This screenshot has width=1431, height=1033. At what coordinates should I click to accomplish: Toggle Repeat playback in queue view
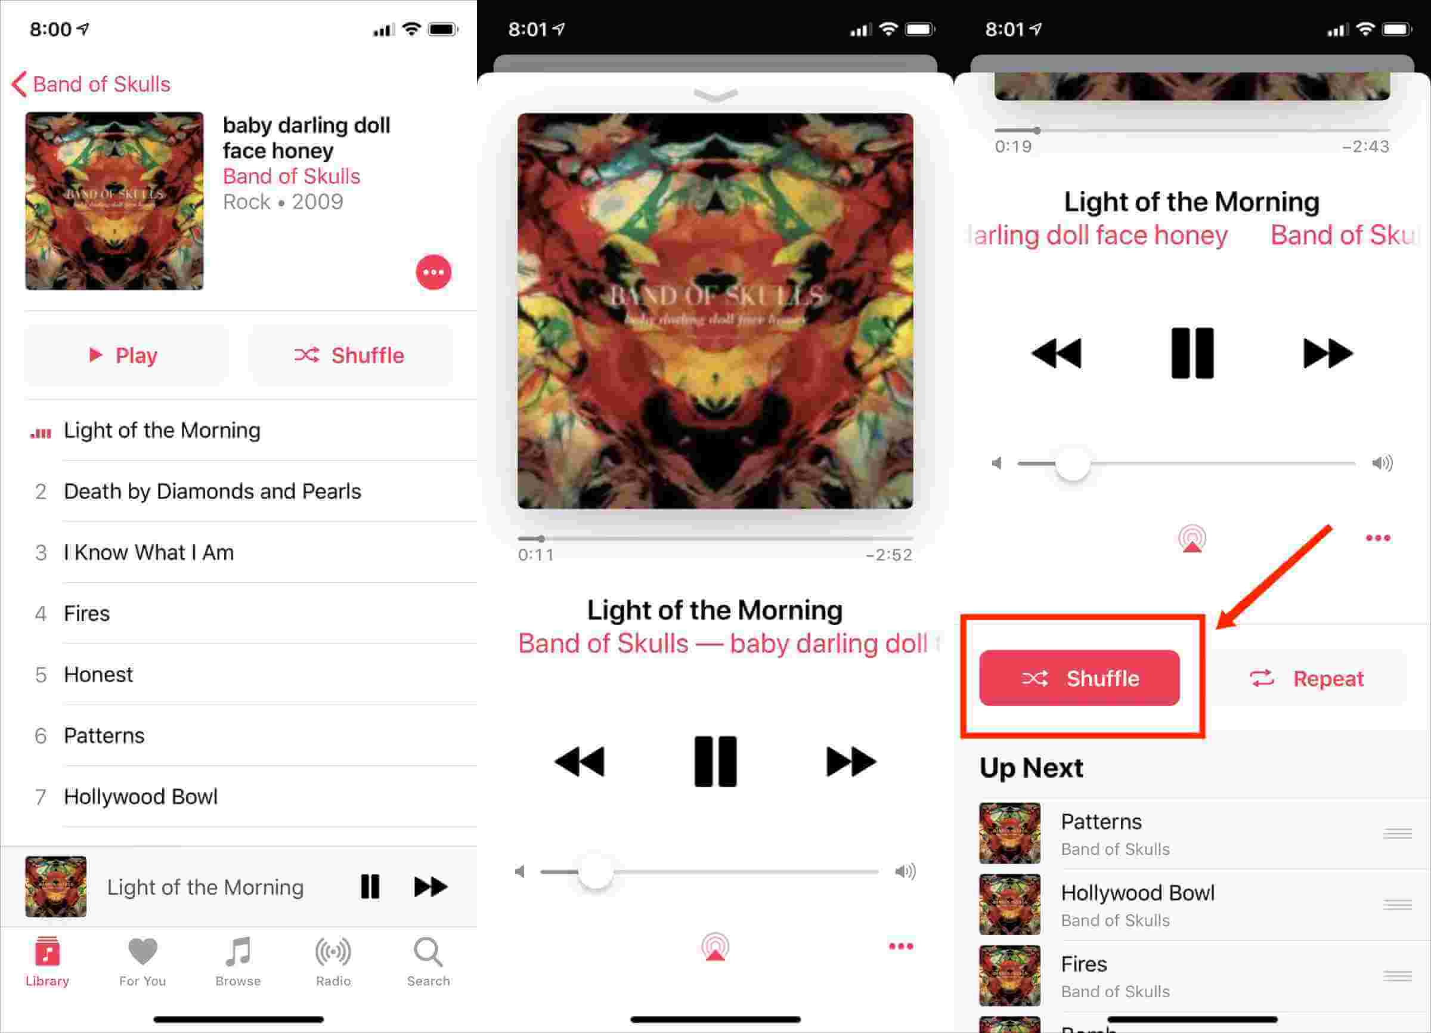(x=1306, y=678)
